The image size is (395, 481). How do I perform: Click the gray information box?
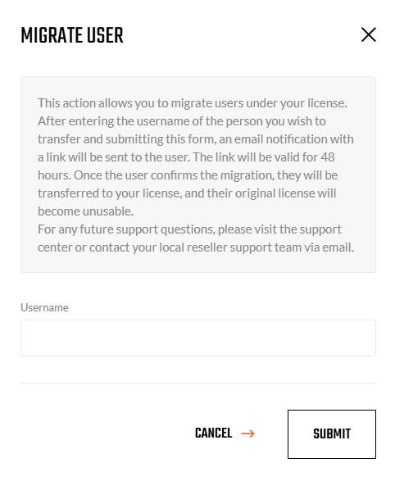click(198, 175)
